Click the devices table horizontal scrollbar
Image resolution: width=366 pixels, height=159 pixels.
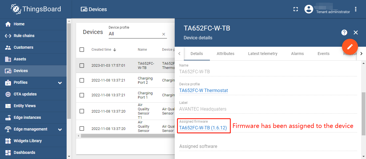pos(127,136)
